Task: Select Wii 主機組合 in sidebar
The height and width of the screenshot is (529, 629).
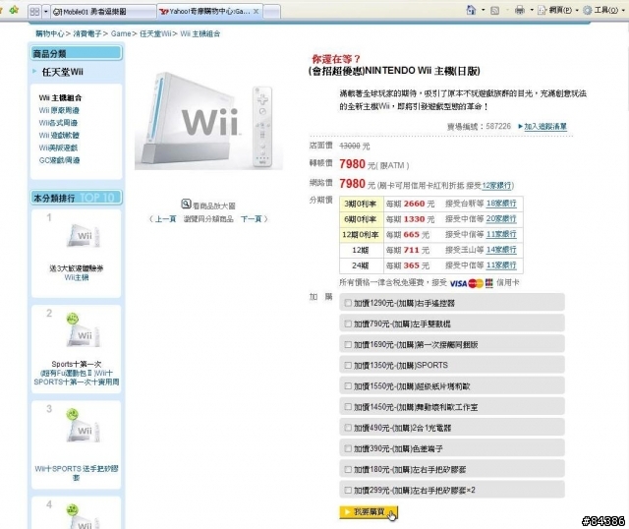Action: coord(60,97)
